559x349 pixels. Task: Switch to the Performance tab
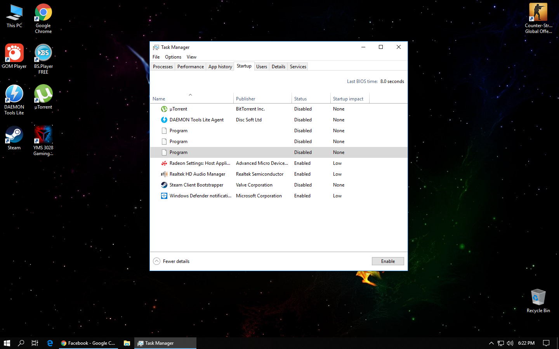pos(190,67)
